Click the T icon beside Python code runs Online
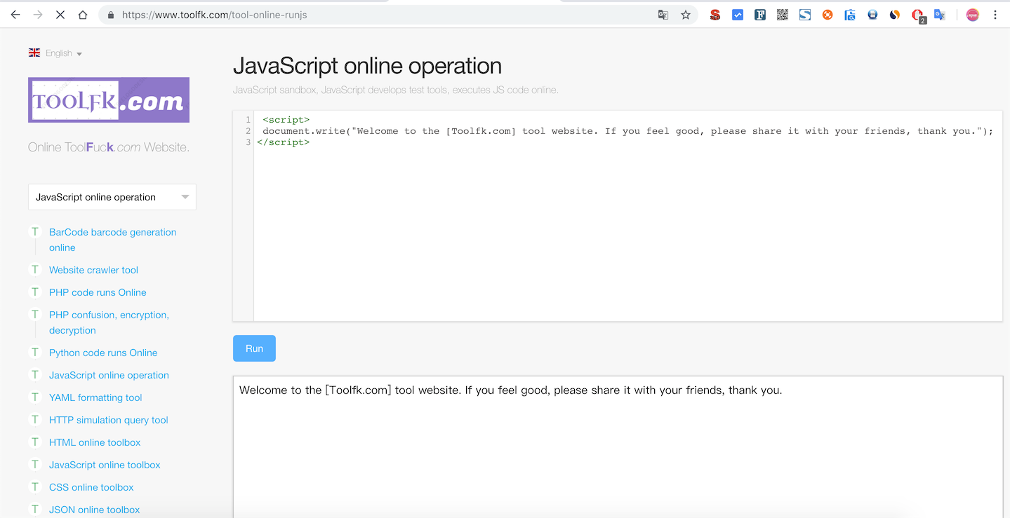This screenshot has width=1010, height=518. click(x=35, y=352)
